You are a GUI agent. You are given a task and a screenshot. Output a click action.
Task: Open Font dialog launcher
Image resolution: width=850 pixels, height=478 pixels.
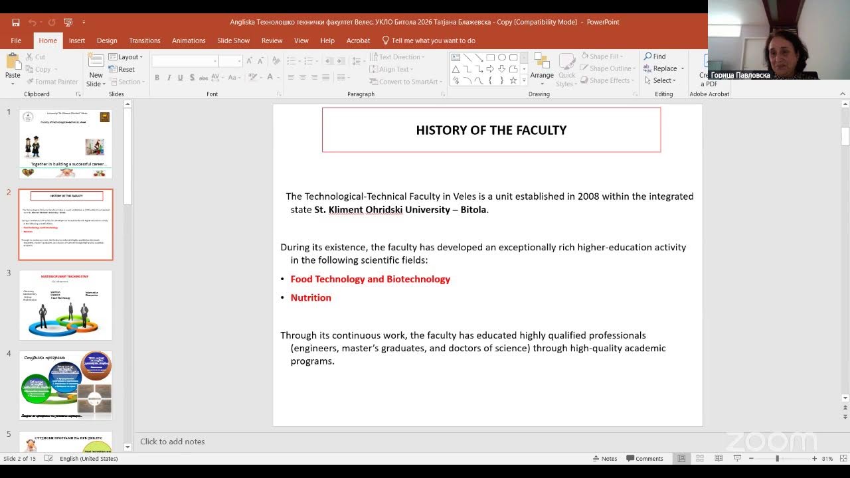point(279,94)
